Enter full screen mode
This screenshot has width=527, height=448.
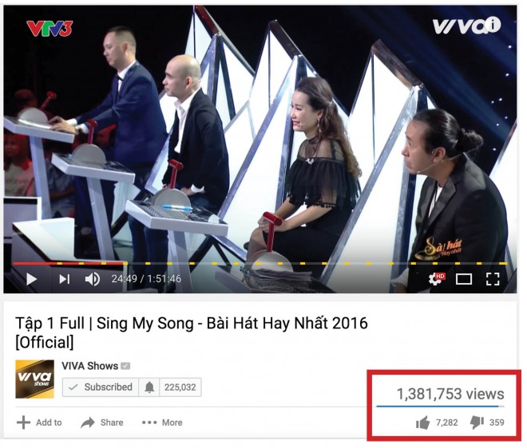tap(493, 279)
